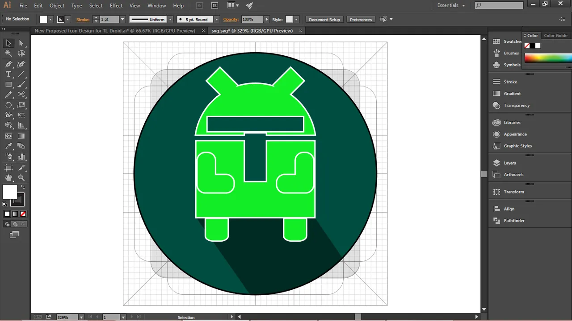
Task: Set toolbox paint mode to Color
Action: (7, 214)
